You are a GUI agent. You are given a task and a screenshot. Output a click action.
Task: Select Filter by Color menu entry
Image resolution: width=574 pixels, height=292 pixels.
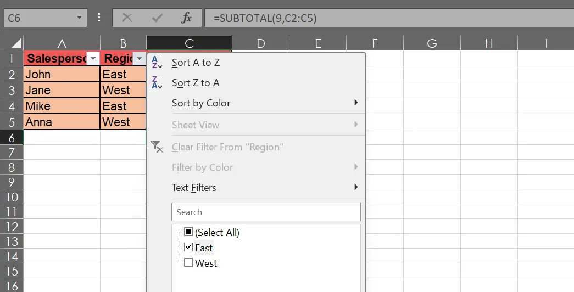click(x=257, y=167)
